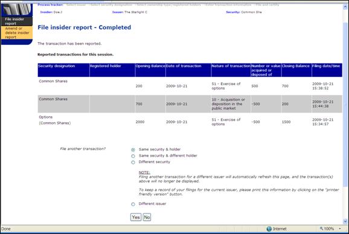Click 'Process tracker' label at top
The image size is (349, 234).
coord(50,4)
